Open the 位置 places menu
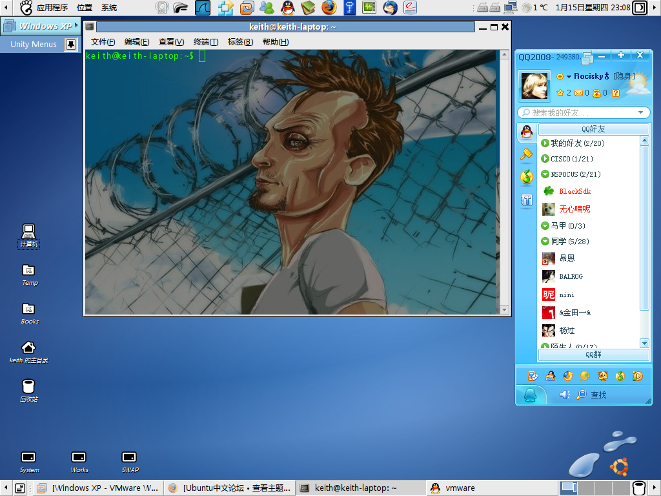This screenshot has width=661, height=496. click(85, 8)
